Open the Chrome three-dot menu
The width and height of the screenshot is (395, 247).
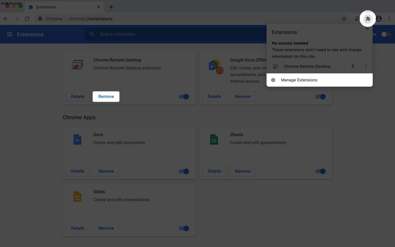389,19
